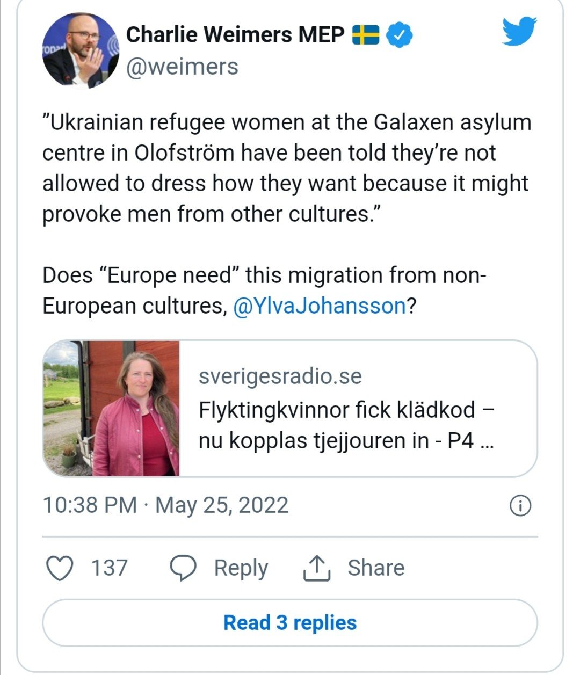Open the tweet info circle icon
The height and width of the screenshot is (675, 580).
520,506
